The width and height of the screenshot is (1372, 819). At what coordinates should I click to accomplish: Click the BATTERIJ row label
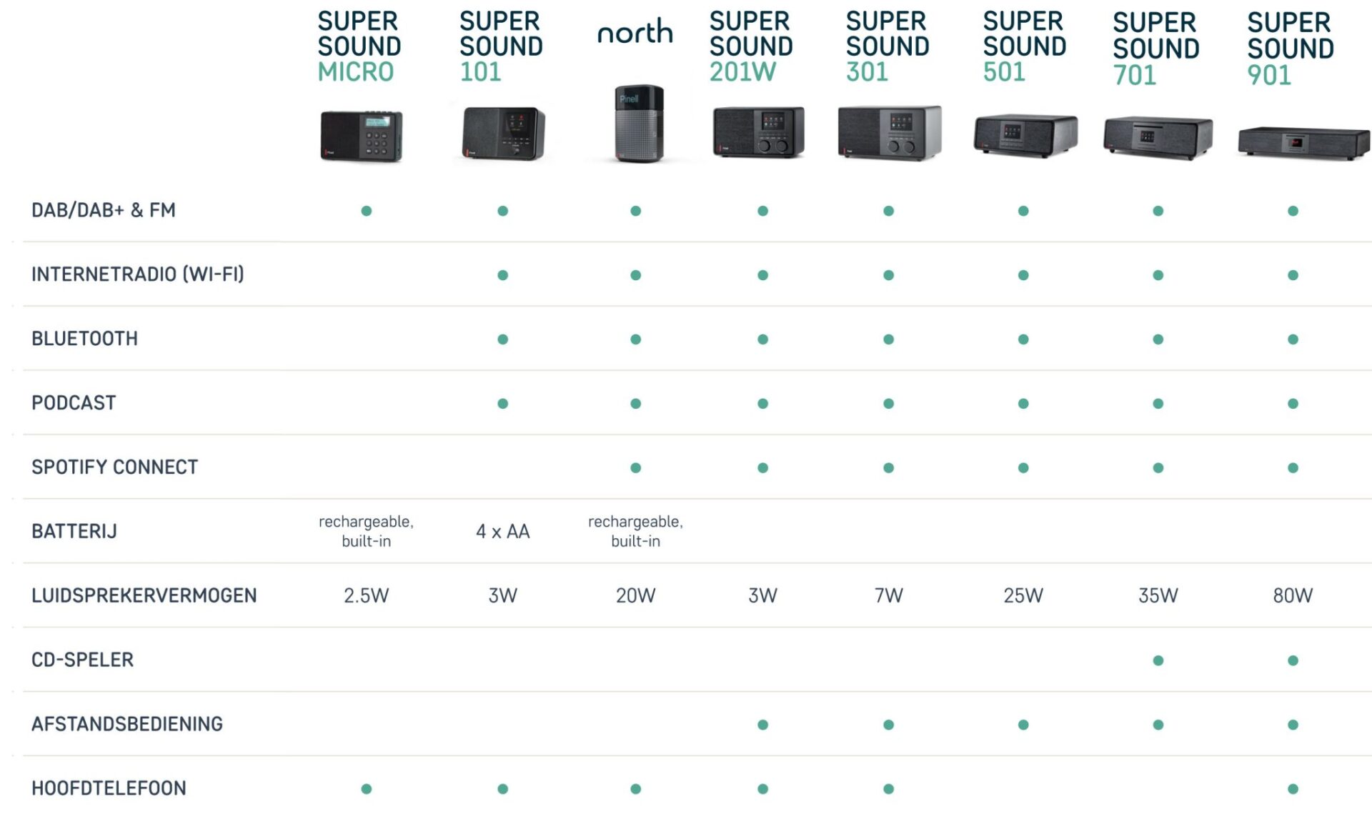(74, 532)
